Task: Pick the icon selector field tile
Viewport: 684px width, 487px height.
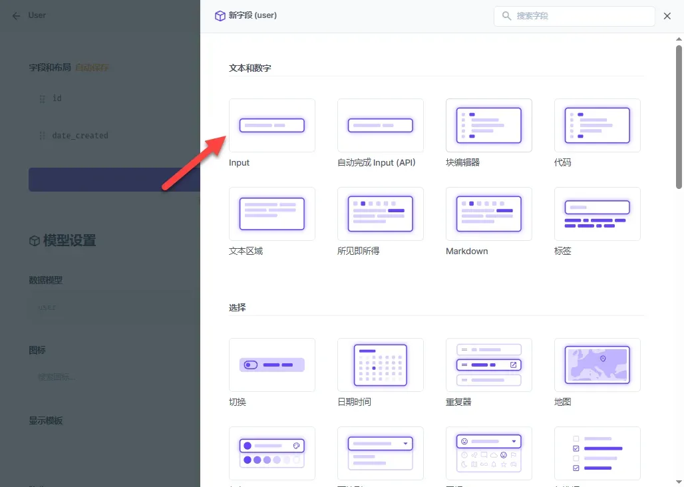Action: point(488,453)
